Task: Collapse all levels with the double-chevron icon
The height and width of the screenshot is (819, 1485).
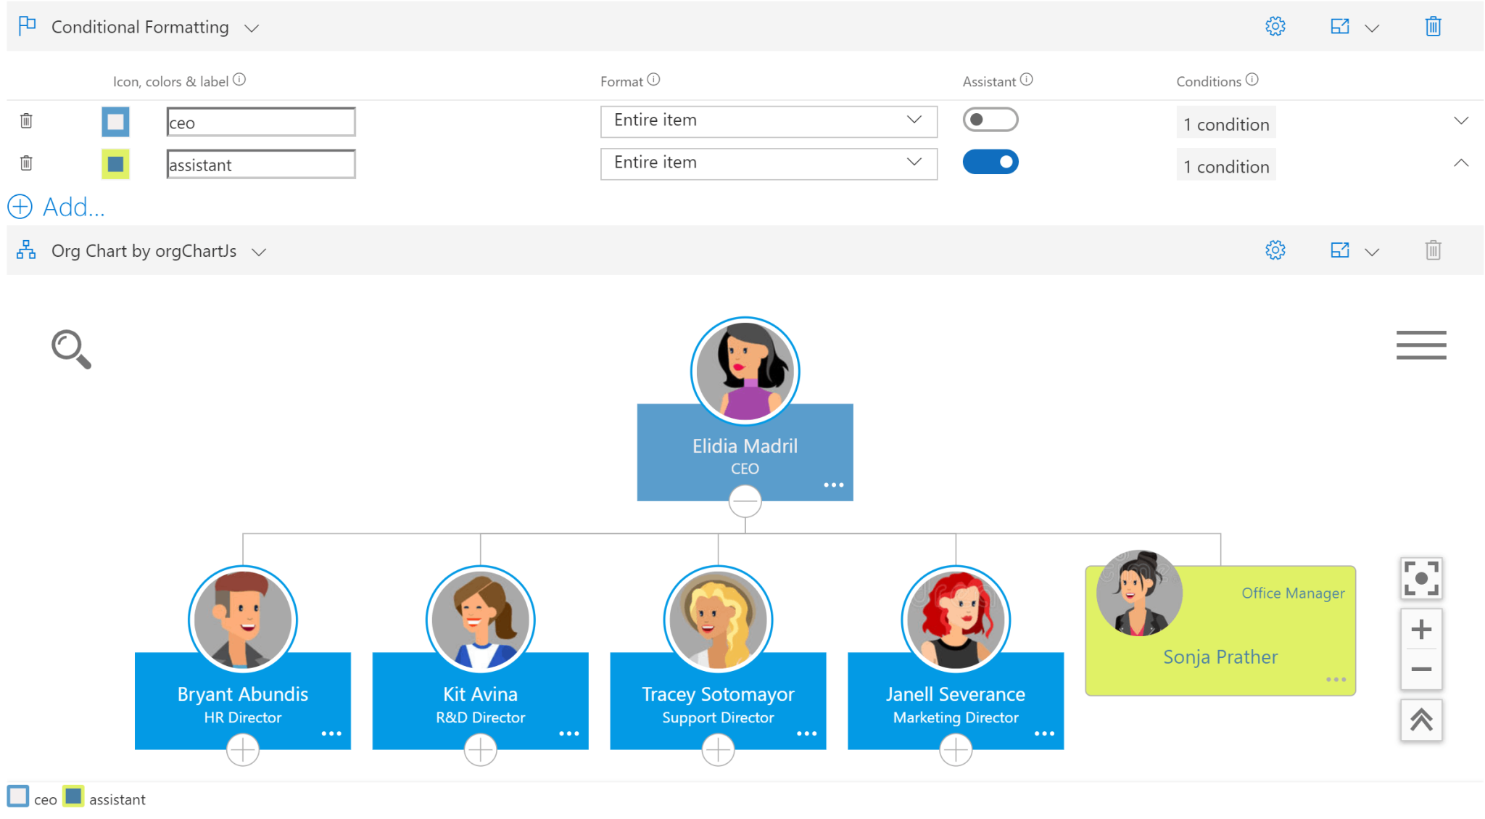Action: (1420, 720)
